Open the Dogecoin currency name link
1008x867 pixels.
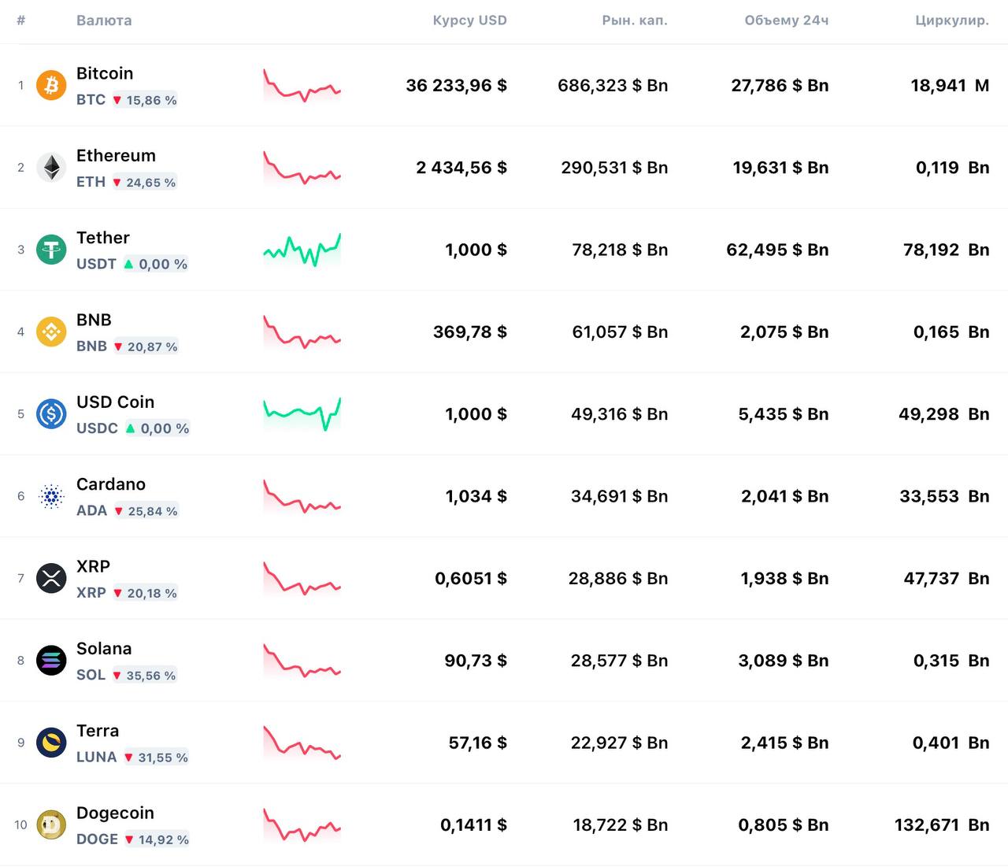115,813
